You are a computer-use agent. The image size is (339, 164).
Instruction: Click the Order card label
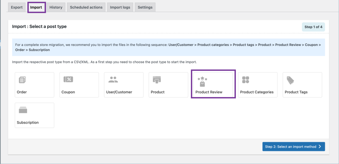(22, 92)
